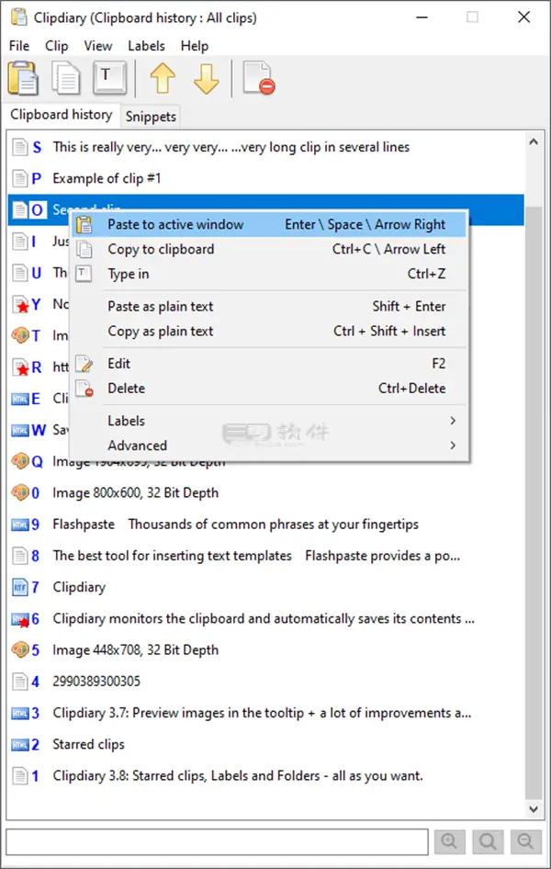551x869 pixels.
Task: Close the Clipdiary window
Action: coord(523,17)
